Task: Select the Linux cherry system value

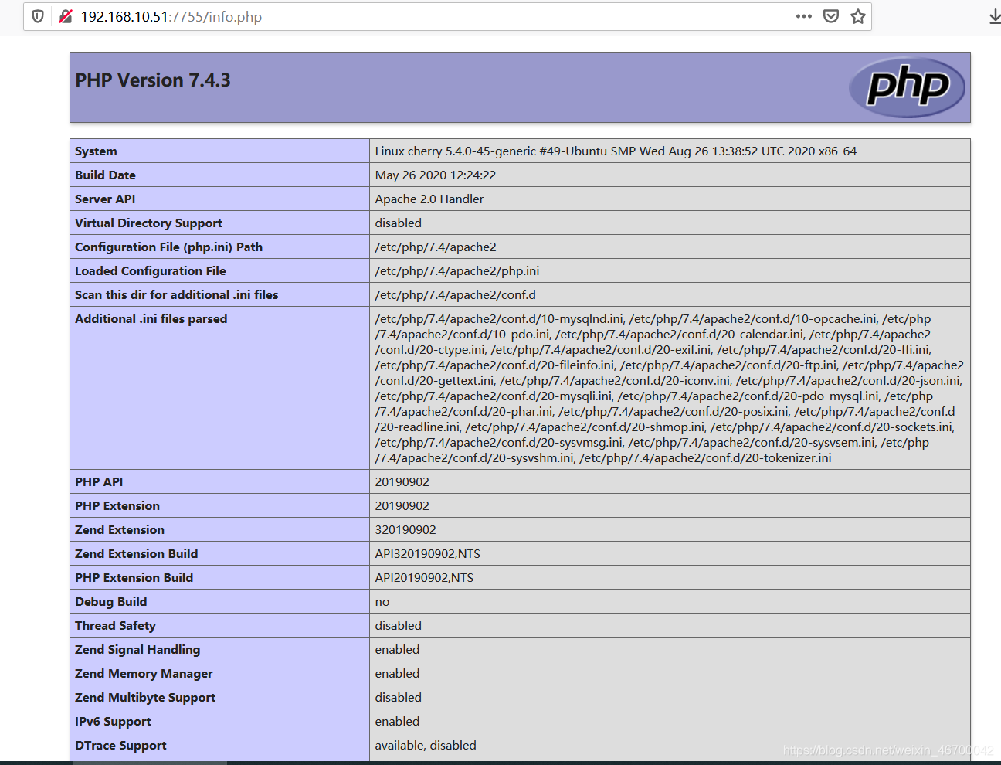Action: (616, 151)
